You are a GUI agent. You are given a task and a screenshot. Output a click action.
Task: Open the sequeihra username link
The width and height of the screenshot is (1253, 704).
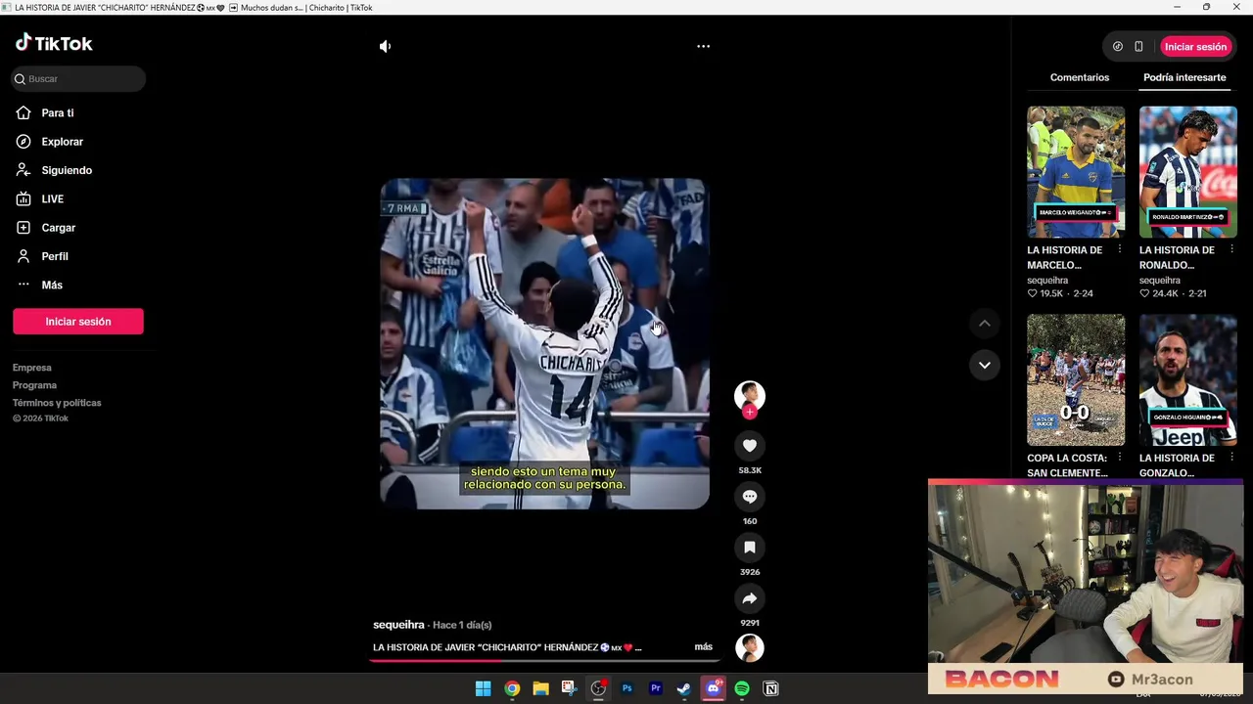tap(398, 625)
